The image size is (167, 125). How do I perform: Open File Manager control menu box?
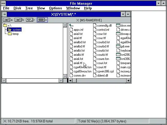click(x=3, y=3)
